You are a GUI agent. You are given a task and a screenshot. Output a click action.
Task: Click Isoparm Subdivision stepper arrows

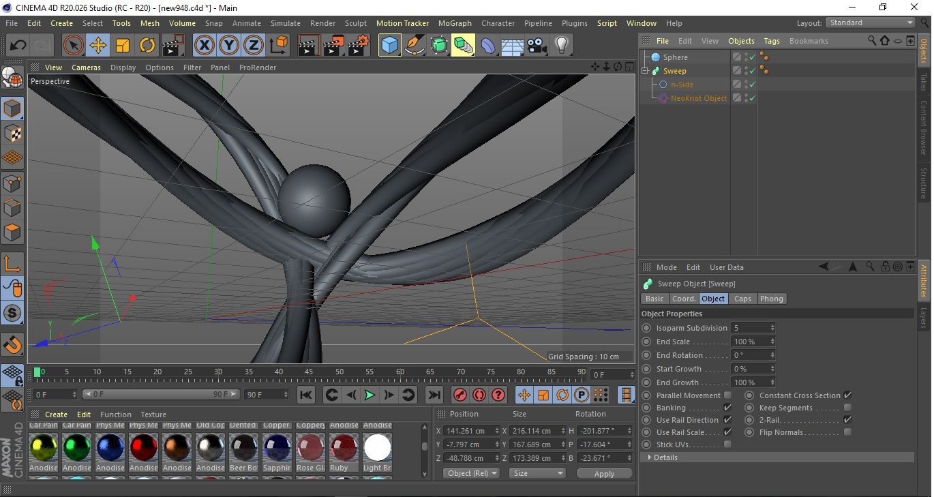(772, 328)
